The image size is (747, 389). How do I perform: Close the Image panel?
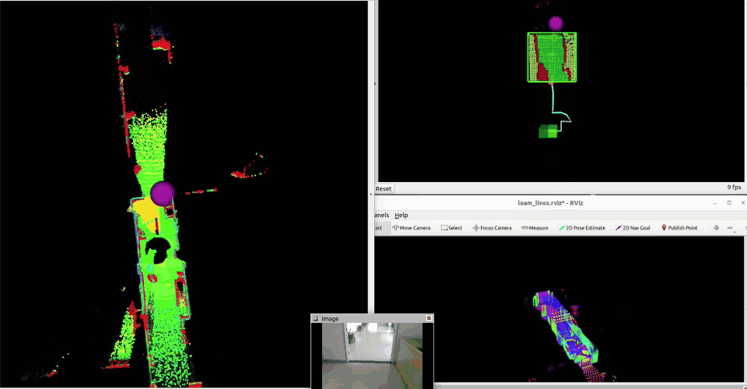coord(429,318)
